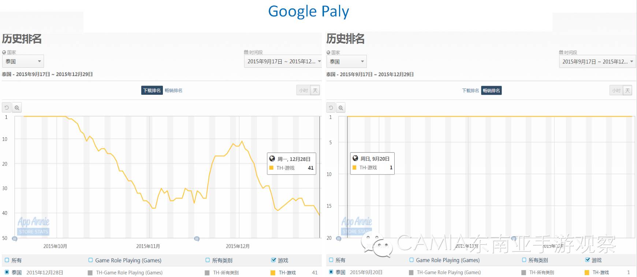Click gray TH-所有类别 swatch in left legend
Screen dimensions: 637x277
click(207, 273)
